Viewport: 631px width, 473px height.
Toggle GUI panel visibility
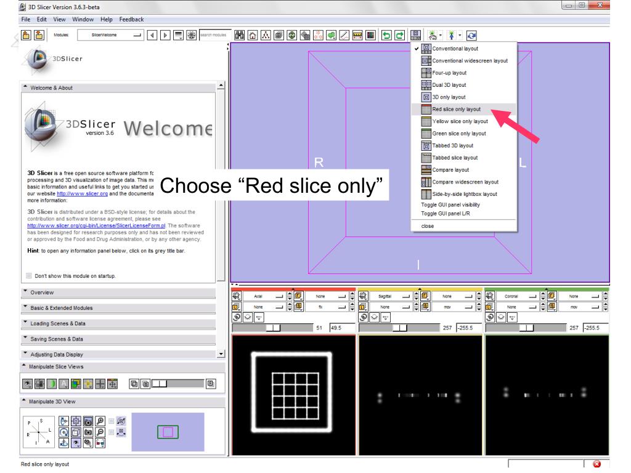click(450, 204)
